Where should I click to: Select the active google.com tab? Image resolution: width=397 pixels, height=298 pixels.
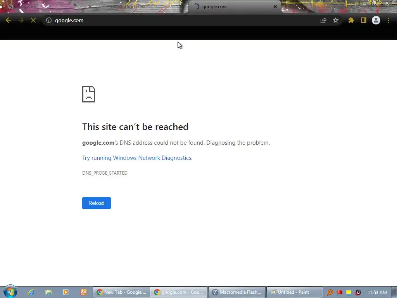[x=235, y=7]
